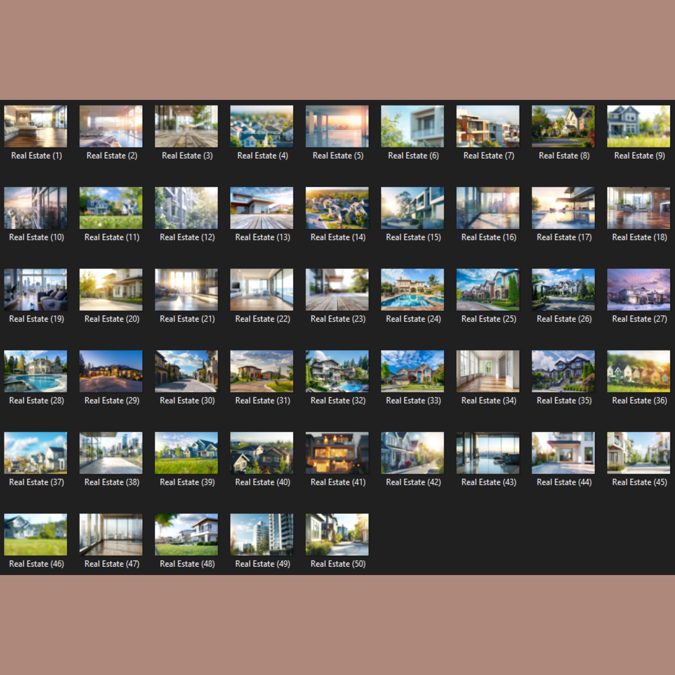Select the Real Estate (1) thumbnail

pos(36,126)
